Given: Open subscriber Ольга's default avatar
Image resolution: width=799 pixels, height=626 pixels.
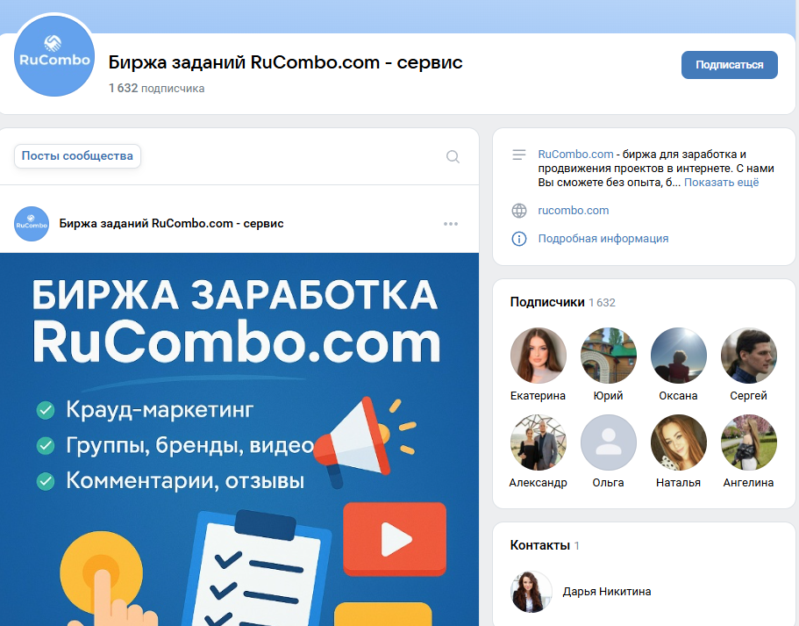Looking at the screenshot, I should coord(609,442).
